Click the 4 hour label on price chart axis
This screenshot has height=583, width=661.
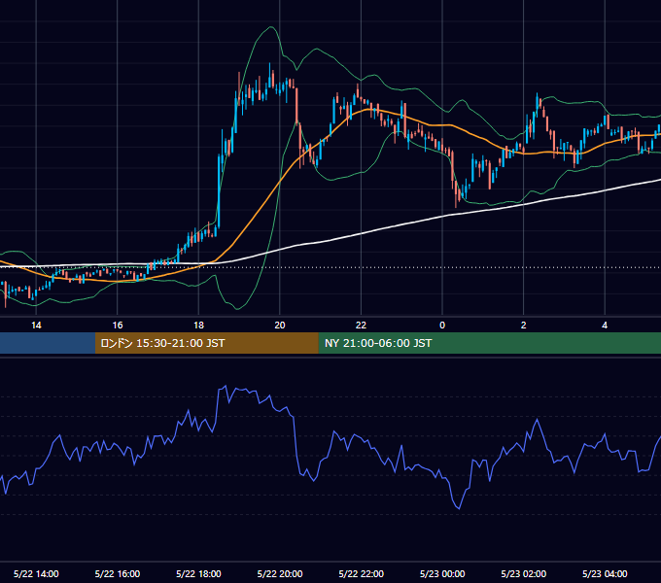(605, 326)
